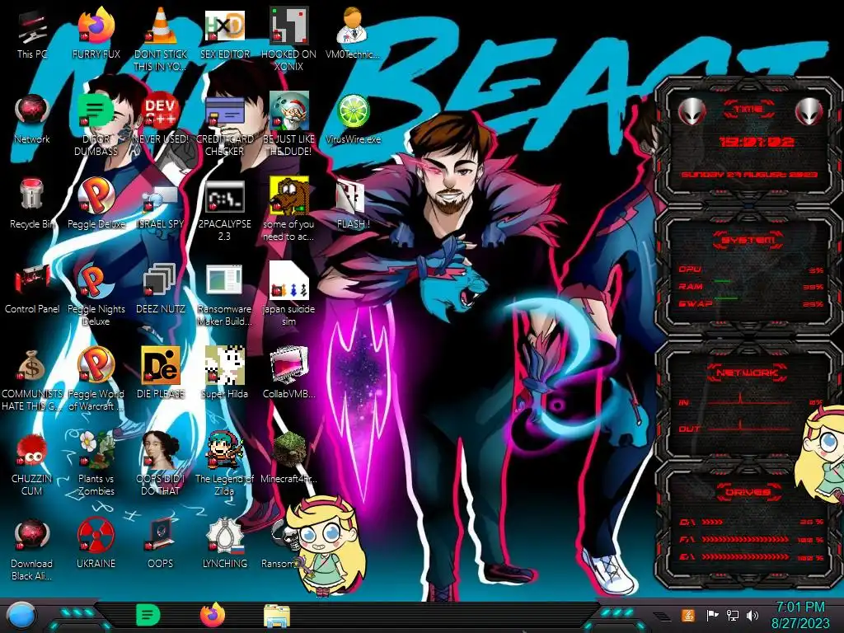Launch Super Hilda game icon
844x633 pixels.
(224, 373)
